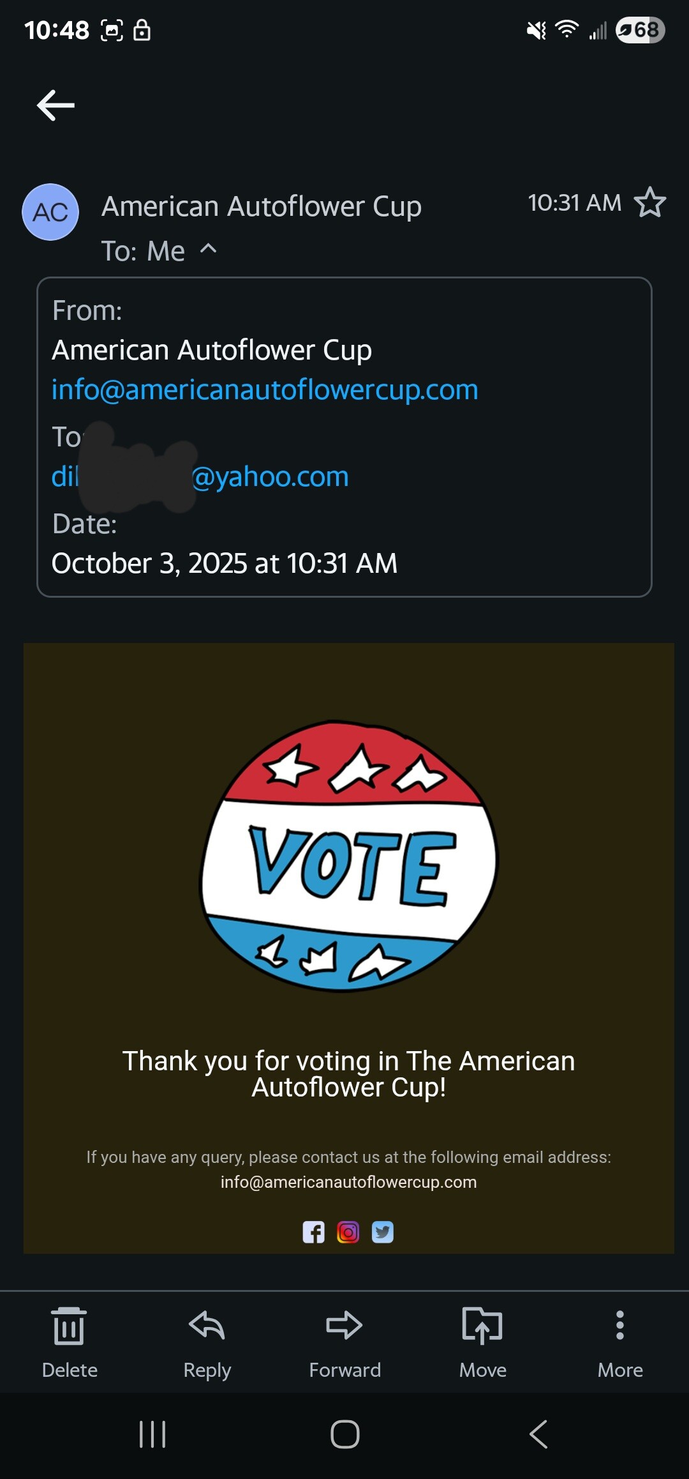Open recent apps from navigation bar
The height and width of the screenshot is (1479, 689).
(x=152, y=1434)
